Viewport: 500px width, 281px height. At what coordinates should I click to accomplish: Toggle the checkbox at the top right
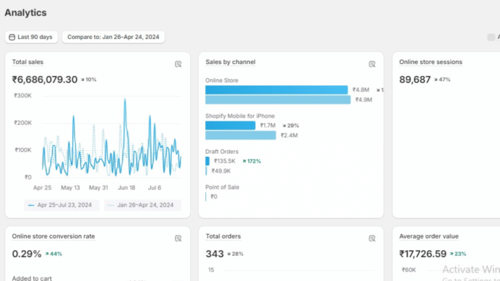coord(491,37)
